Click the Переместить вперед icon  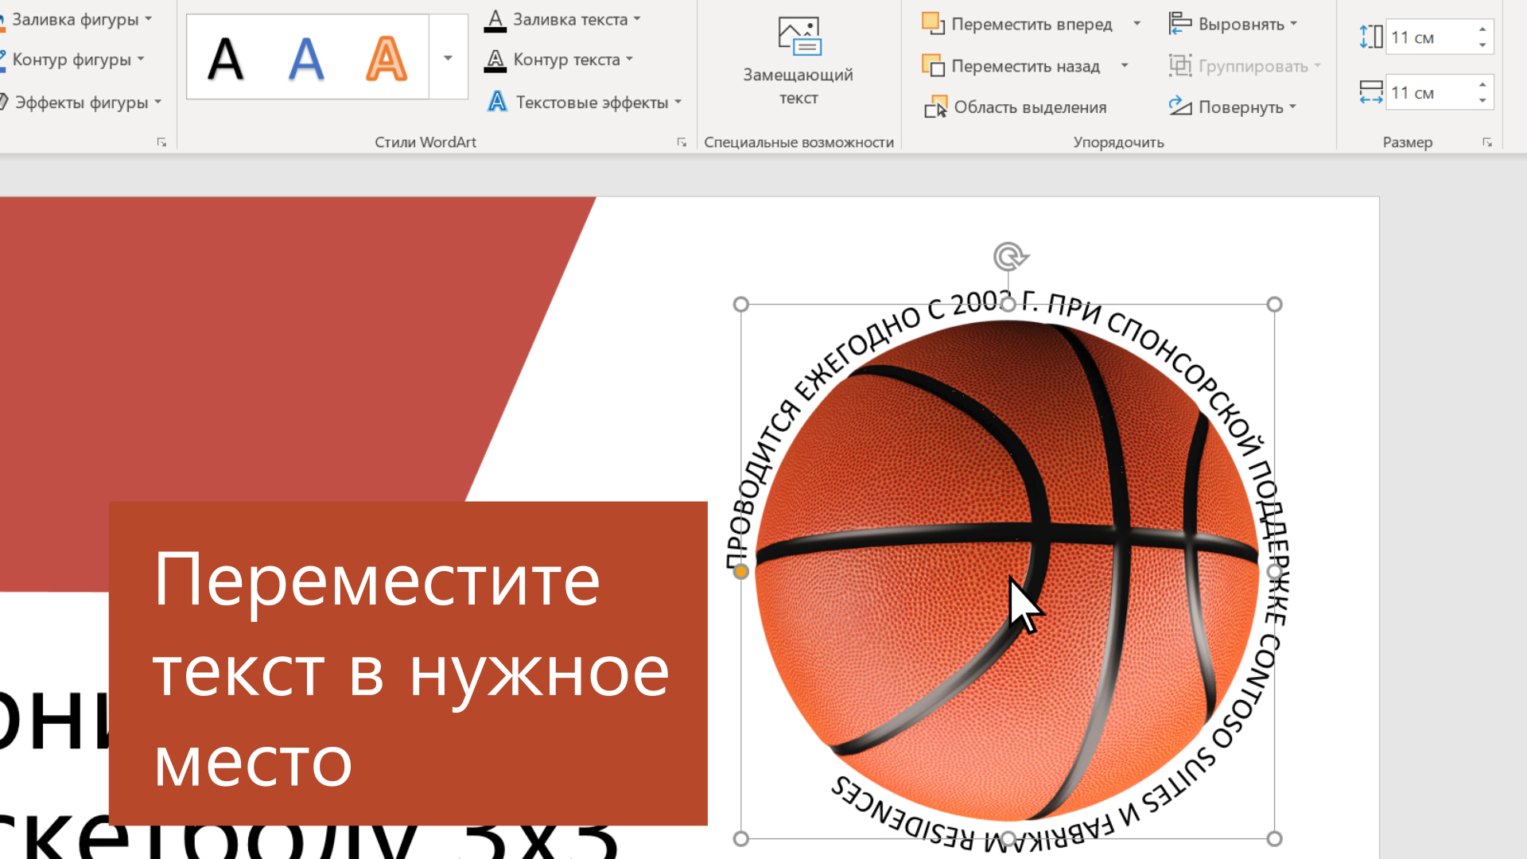tap(933, 23)
